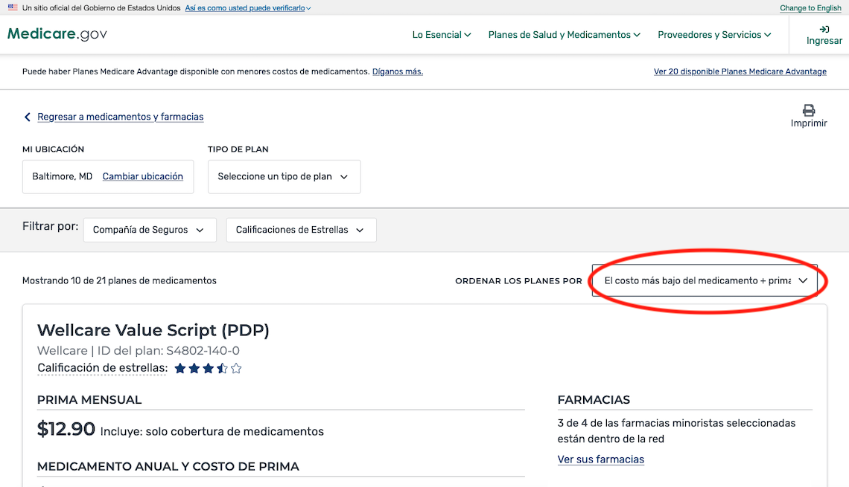The width and height of the screenshot is (849, 487).
Task: Open the Seleccione un tipo de plan dropdown
Action: tap(284, 176)
